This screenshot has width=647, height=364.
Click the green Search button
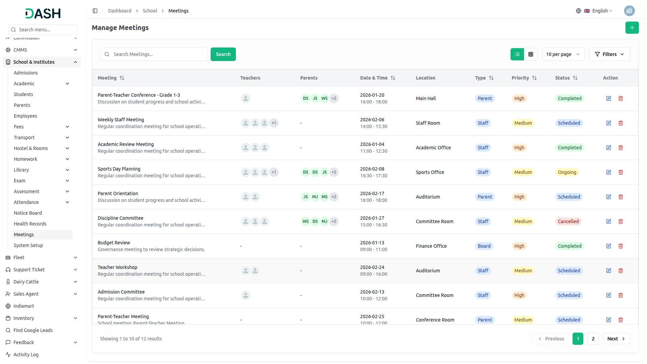tap(223, 54)
